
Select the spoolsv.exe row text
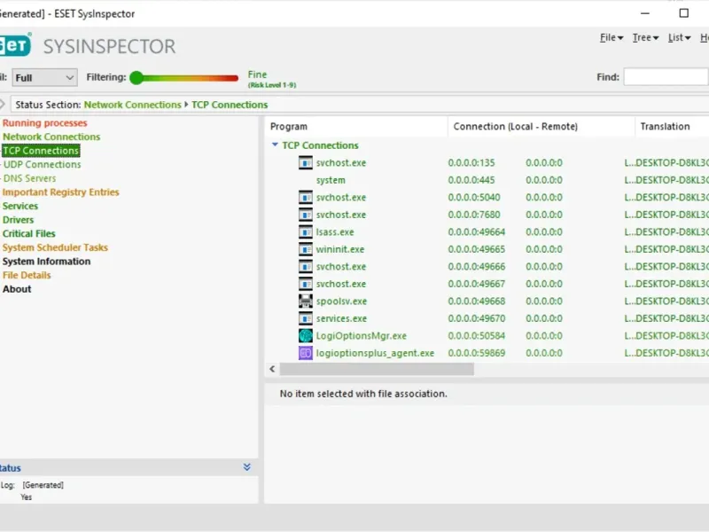[341, 301]
